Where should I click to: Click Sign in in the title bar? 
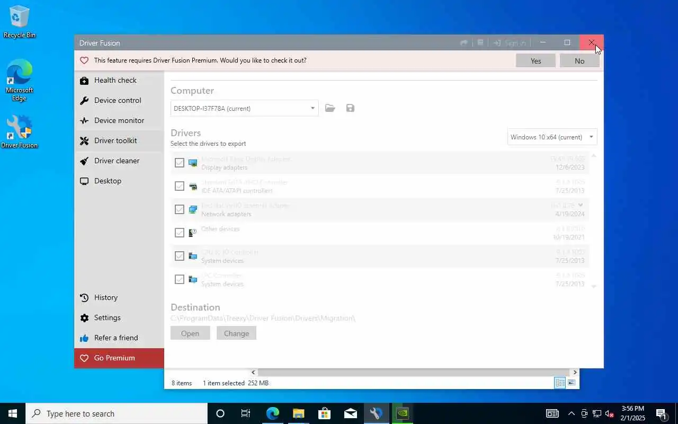[510, 43]
